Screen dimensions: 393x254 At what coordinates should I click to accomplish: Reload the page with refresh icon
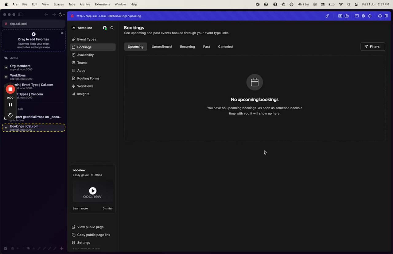click(60, 14)
